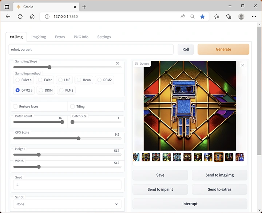Select the highlighted stained-glass robot thumbnail
The height and width of the screenshot is (213, 262).
[219, 157]
